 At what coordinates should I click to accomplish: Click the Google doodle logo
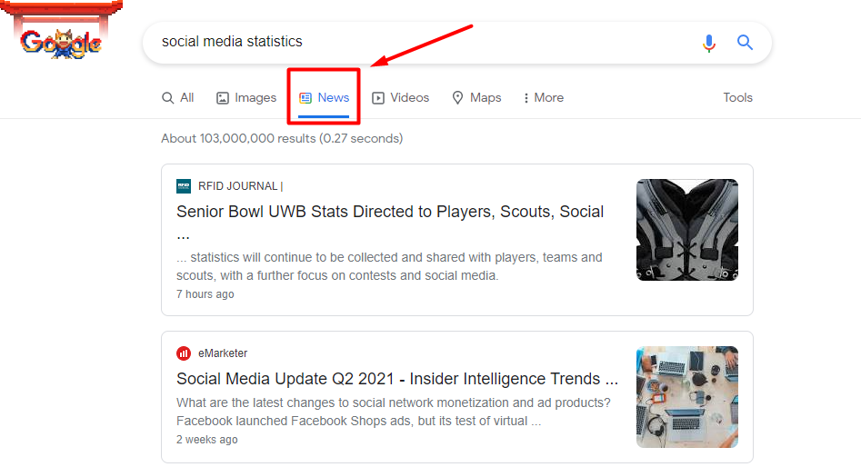pos(60,42)
